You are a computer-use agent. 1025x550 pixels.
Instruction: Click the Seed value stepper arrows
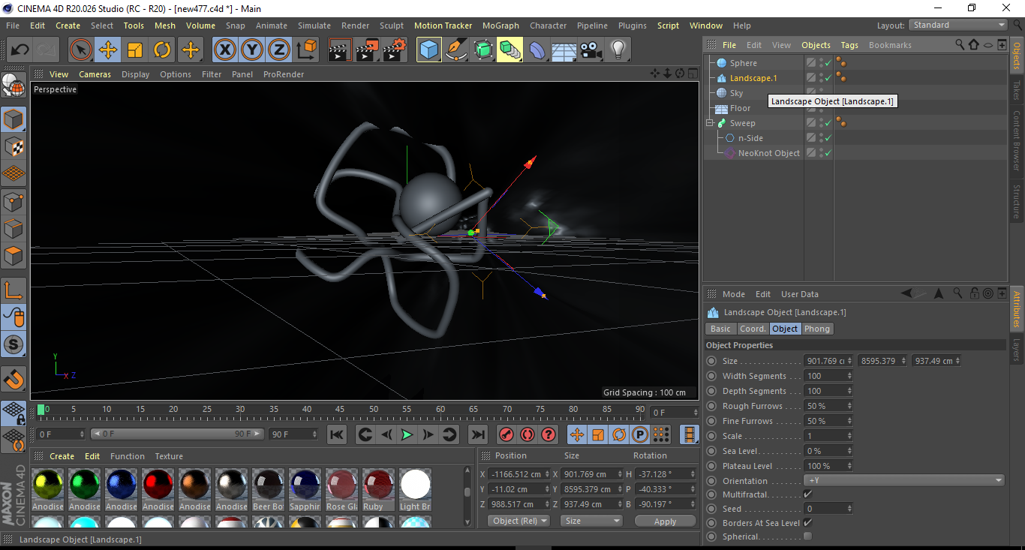point(849,509)
